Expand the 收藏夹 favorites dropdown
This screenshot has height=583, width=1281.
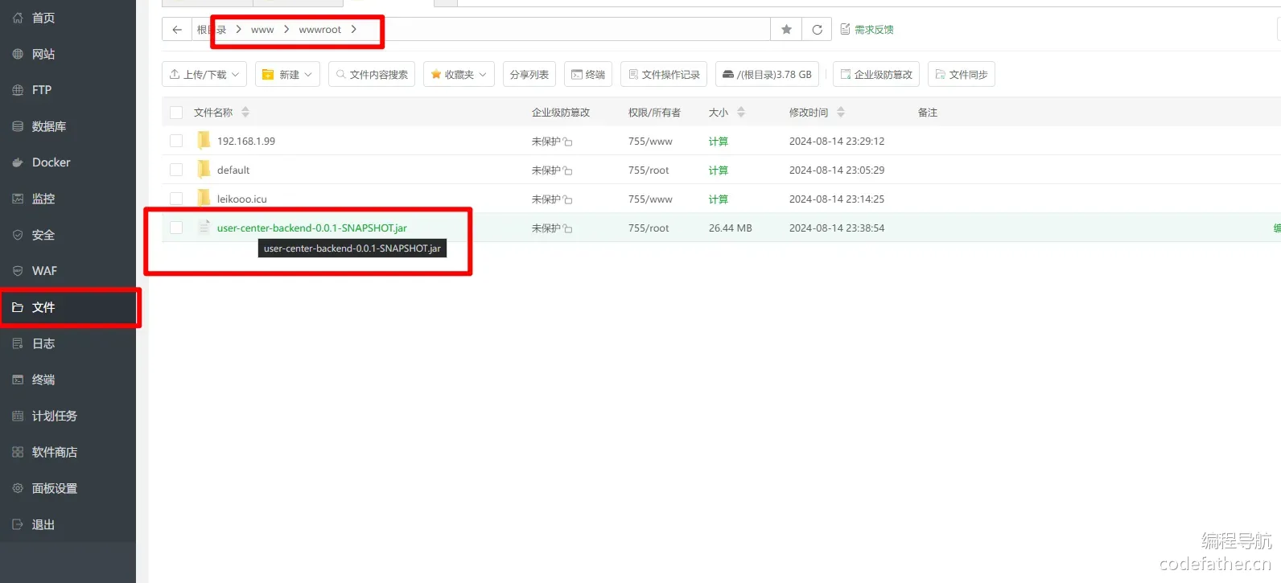coord(459,75)
